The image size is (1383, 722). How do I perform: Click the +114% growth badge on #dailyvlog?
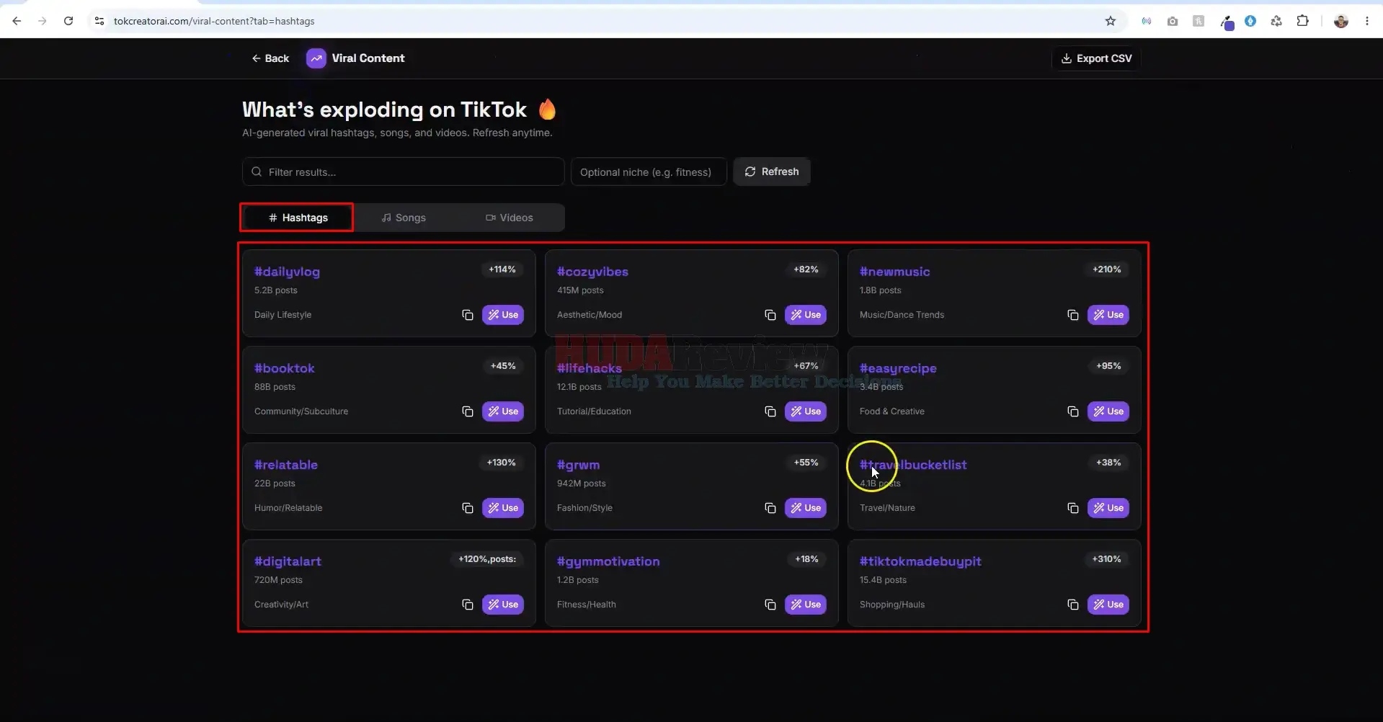click(502, 269)
